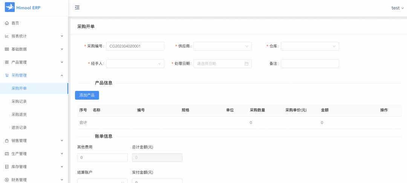Screen dimensions: 407x183
Task: Click the grid icon beside 产品管理
Action: (x=7, y=62)
